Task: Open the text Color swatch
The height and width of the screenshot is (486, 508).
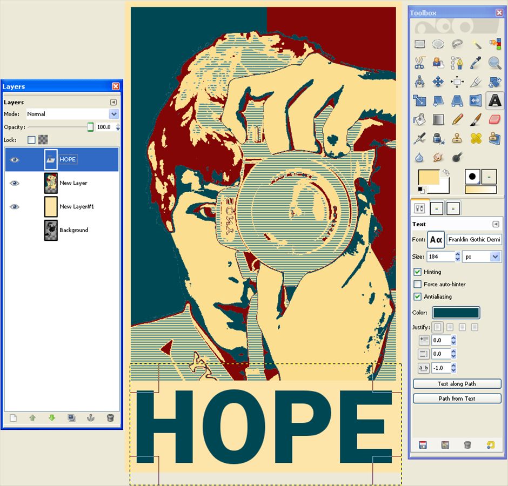Action: 456,313
